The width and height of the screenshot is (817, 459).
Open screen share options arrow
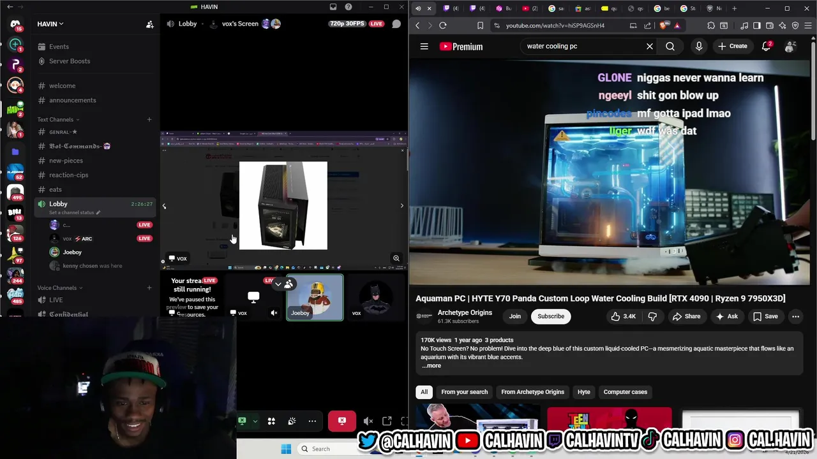click(x=255, y=421)
